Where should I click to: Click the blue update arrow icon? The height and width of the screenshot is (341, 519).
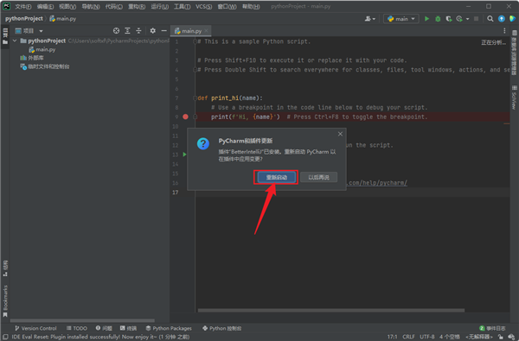502,19
